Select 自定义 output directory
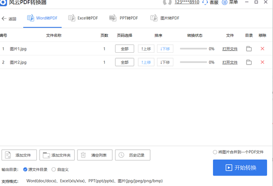Image resolution: width=273 pixels, height=186 pixels. pos(60,170)
